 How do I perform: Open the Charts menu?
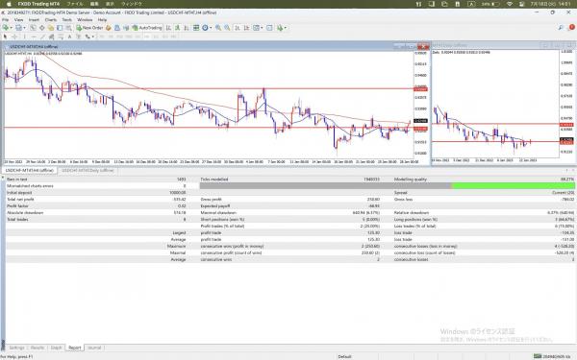pos(51,20)
